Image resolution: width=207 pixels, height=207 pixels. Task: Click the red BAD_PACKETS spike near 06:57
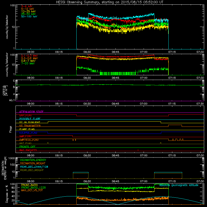(138, 150)
